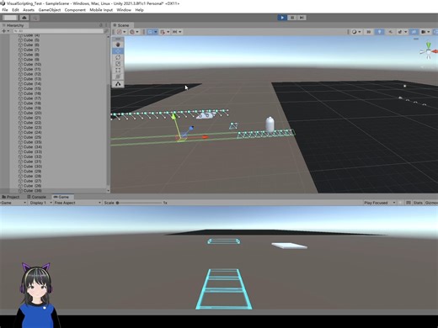Click the scene camera settings icon

point(424,32)
